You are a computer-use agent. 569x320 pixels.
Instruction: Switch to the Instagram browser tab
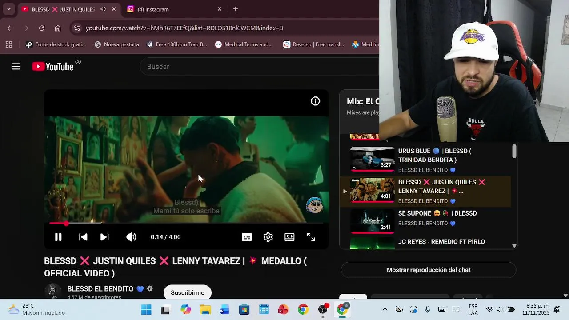click(x=174, y=9)
